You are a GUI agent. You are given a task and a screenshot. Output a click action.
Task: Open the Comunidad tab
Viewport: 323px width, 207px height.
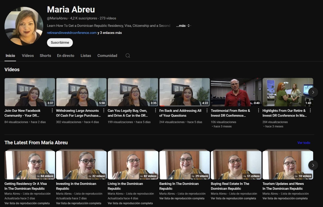click(x=107, y=56)
